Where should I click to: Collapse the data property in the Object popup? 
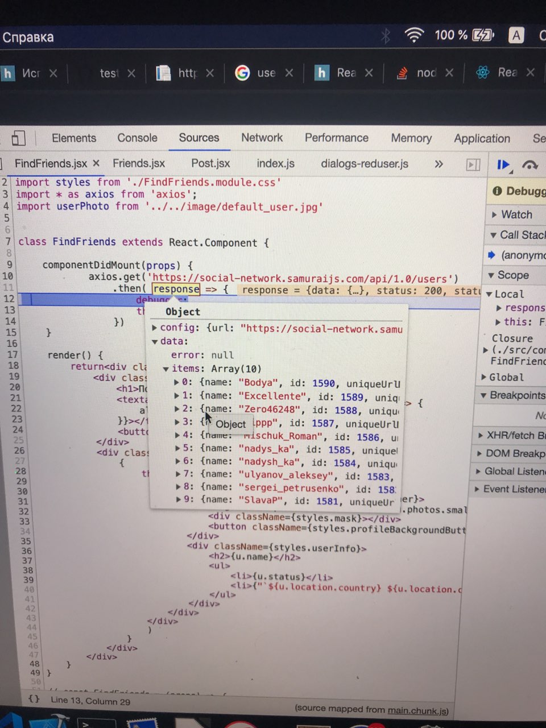tap(155, 342)
